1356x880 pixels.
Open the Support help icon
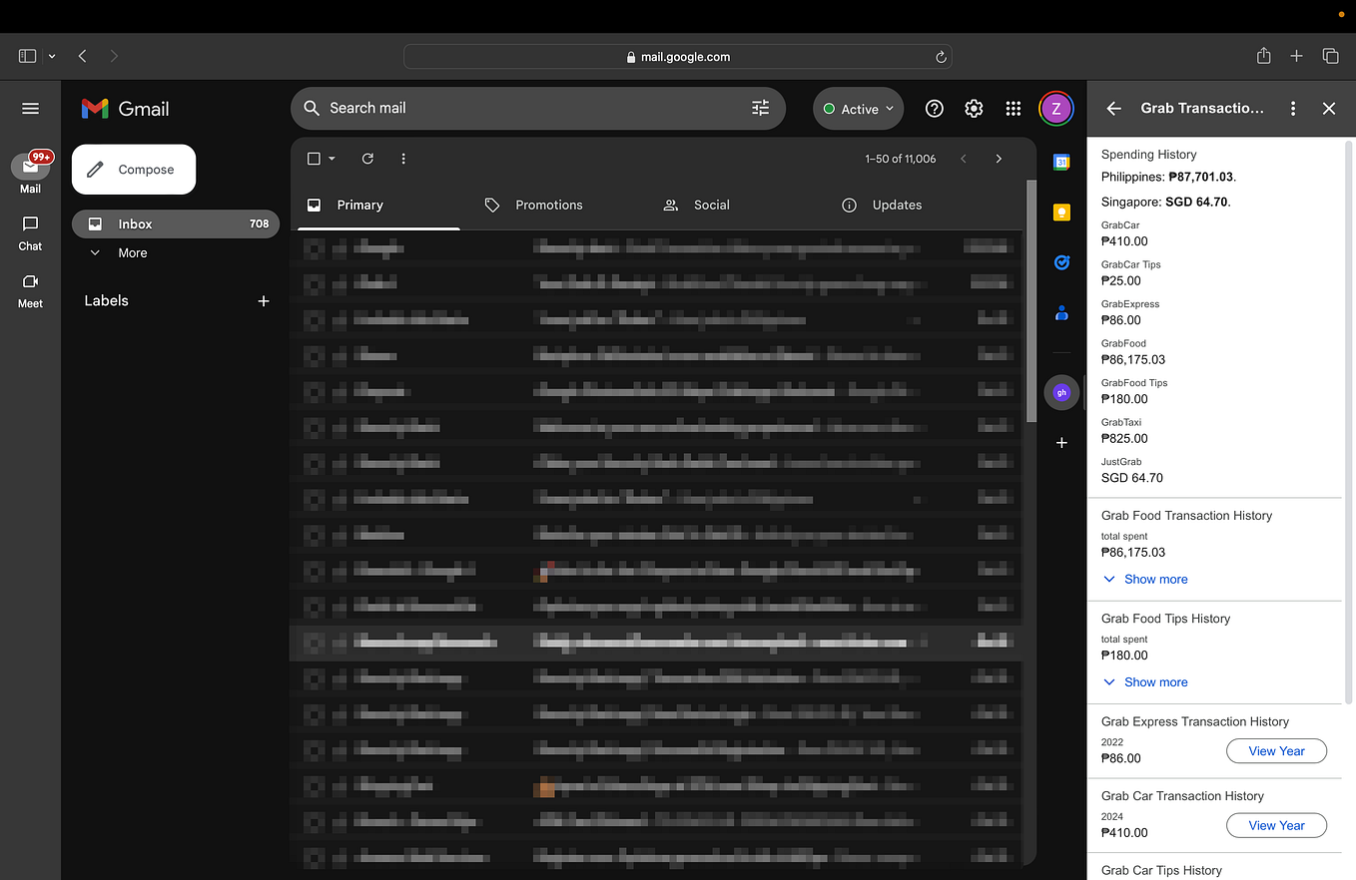(x=935, y=109)
